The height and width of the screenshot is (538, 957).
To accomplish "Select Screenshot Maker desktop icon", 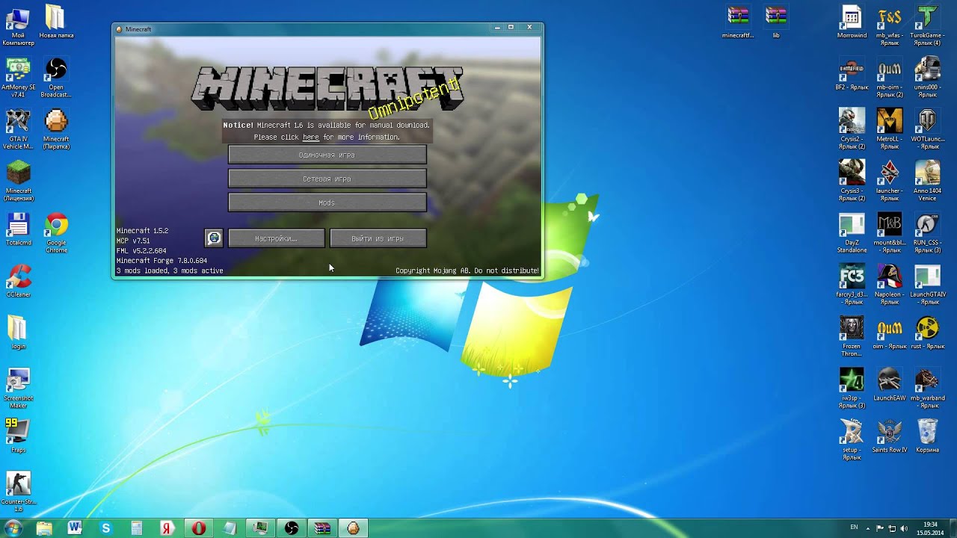I will tap(18, 388).
